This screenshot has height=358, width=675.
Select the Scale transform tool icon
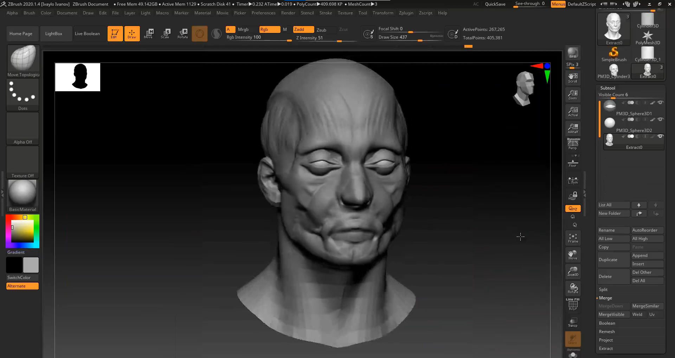coord(165,33)
